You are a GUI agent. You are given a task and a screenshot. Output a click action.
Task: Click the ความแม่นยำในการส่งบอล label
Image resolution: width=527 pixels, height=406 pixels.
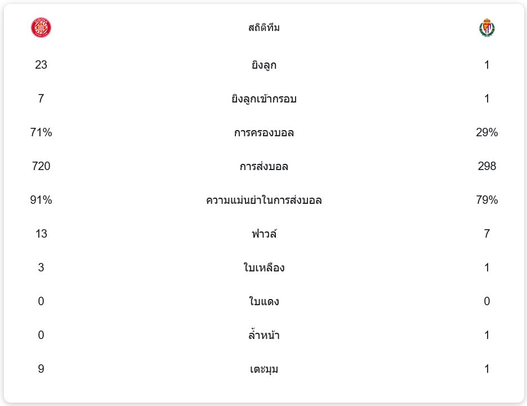(263, 200)
